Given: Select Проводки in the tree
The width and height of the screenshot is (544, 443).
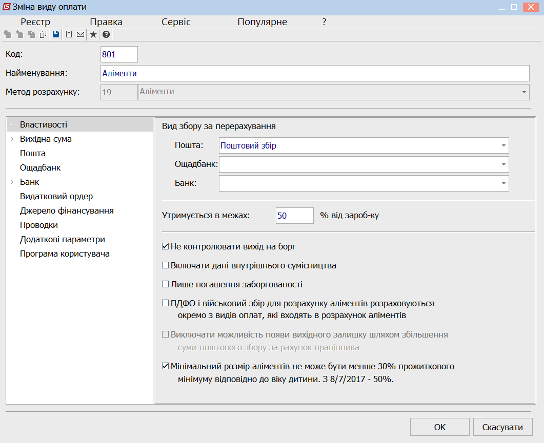Looking at the screenshot, I should point(39,225).
